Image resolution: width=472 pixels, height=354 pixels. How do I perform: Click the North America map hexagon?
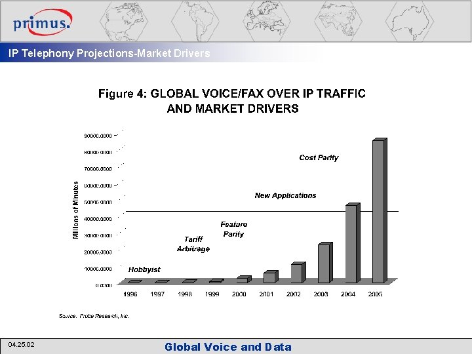(x=124, y=22)
